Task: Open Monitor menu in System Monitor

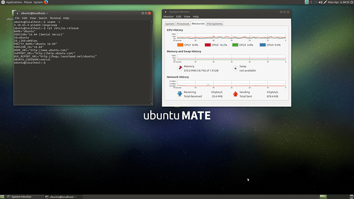Action: (x=168, y=16)
